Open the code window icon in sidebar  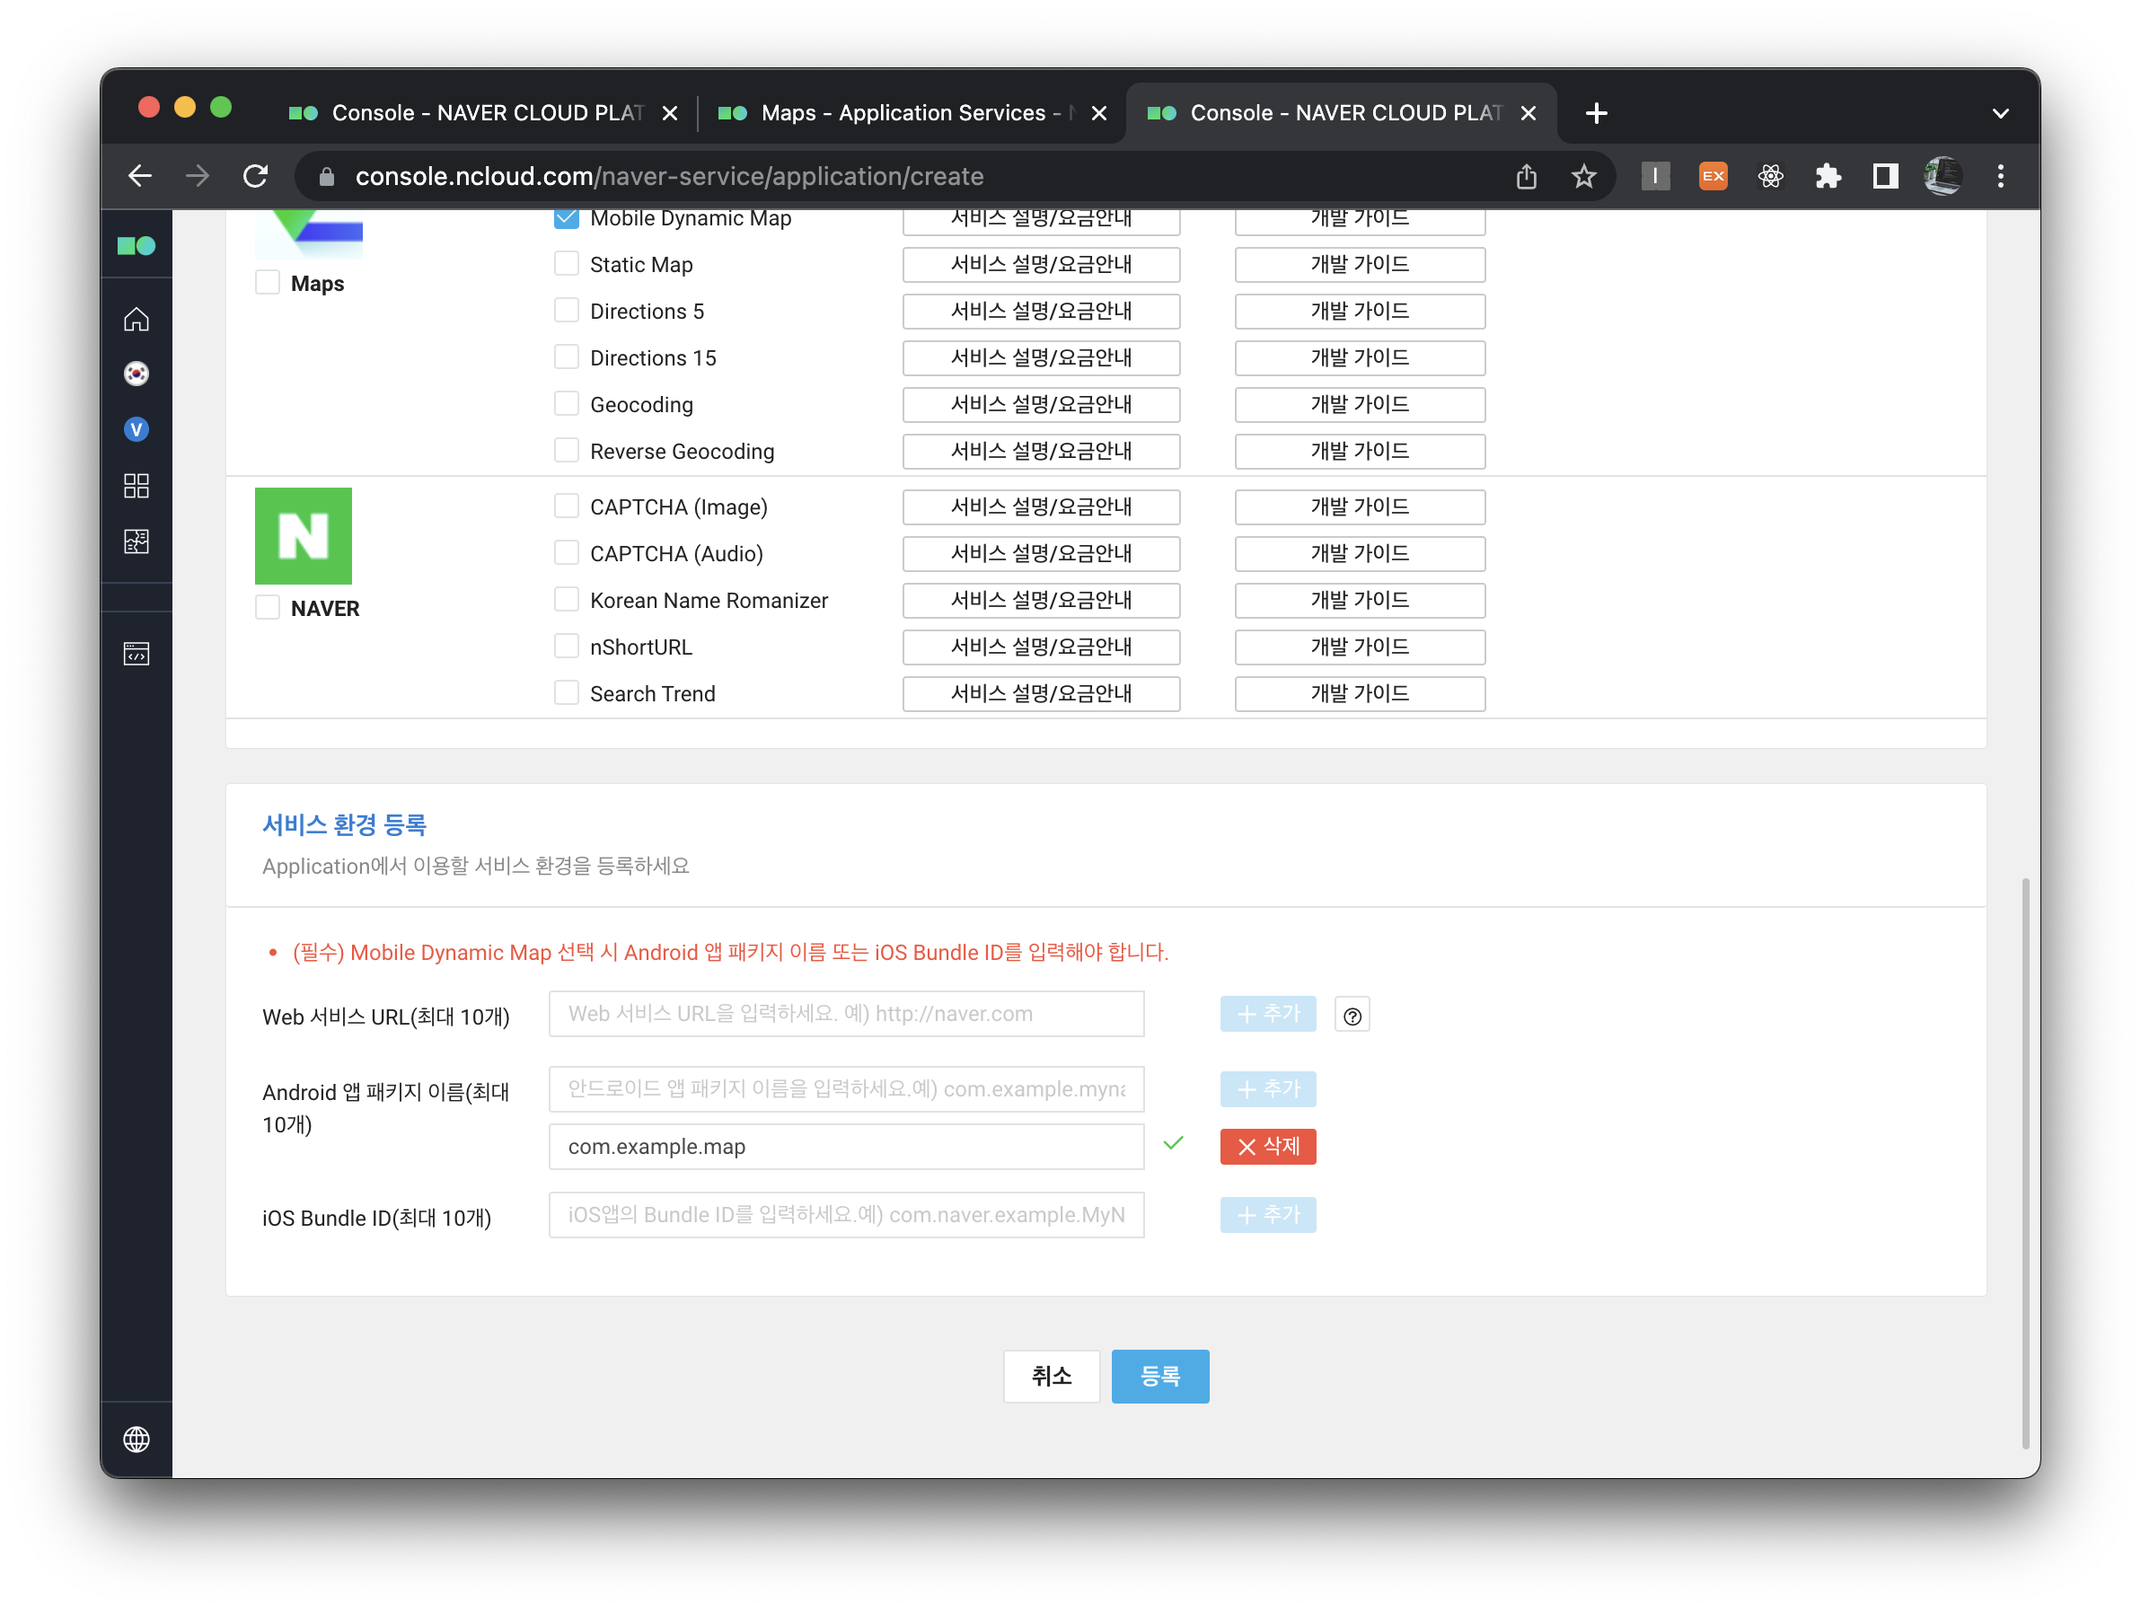(x=137, y=655)
